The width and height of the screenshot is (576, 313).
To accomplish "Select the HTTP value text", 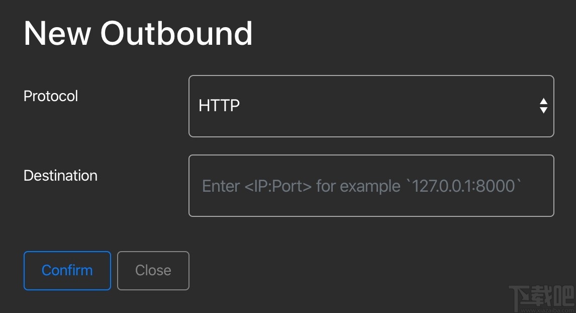I will pyautogui.click(x=219, y=106).
